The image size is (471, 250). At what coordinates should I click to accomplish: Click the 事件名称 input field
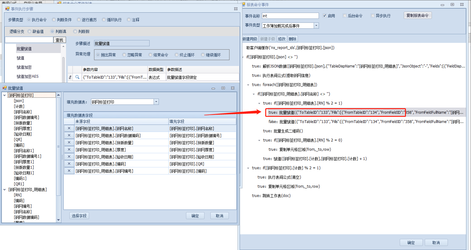290,16
